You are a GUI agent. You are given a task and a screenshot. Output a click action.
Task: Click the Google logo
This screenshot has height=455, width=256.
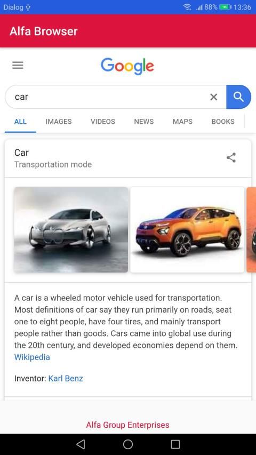[x=127, y=66]
